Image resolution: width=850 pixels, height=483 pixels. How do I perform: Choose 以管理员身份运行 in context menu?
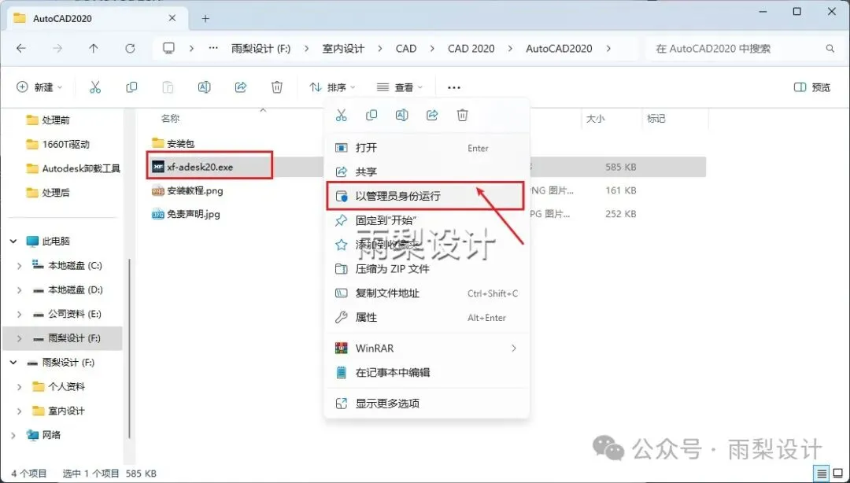(x=426, y=196)
